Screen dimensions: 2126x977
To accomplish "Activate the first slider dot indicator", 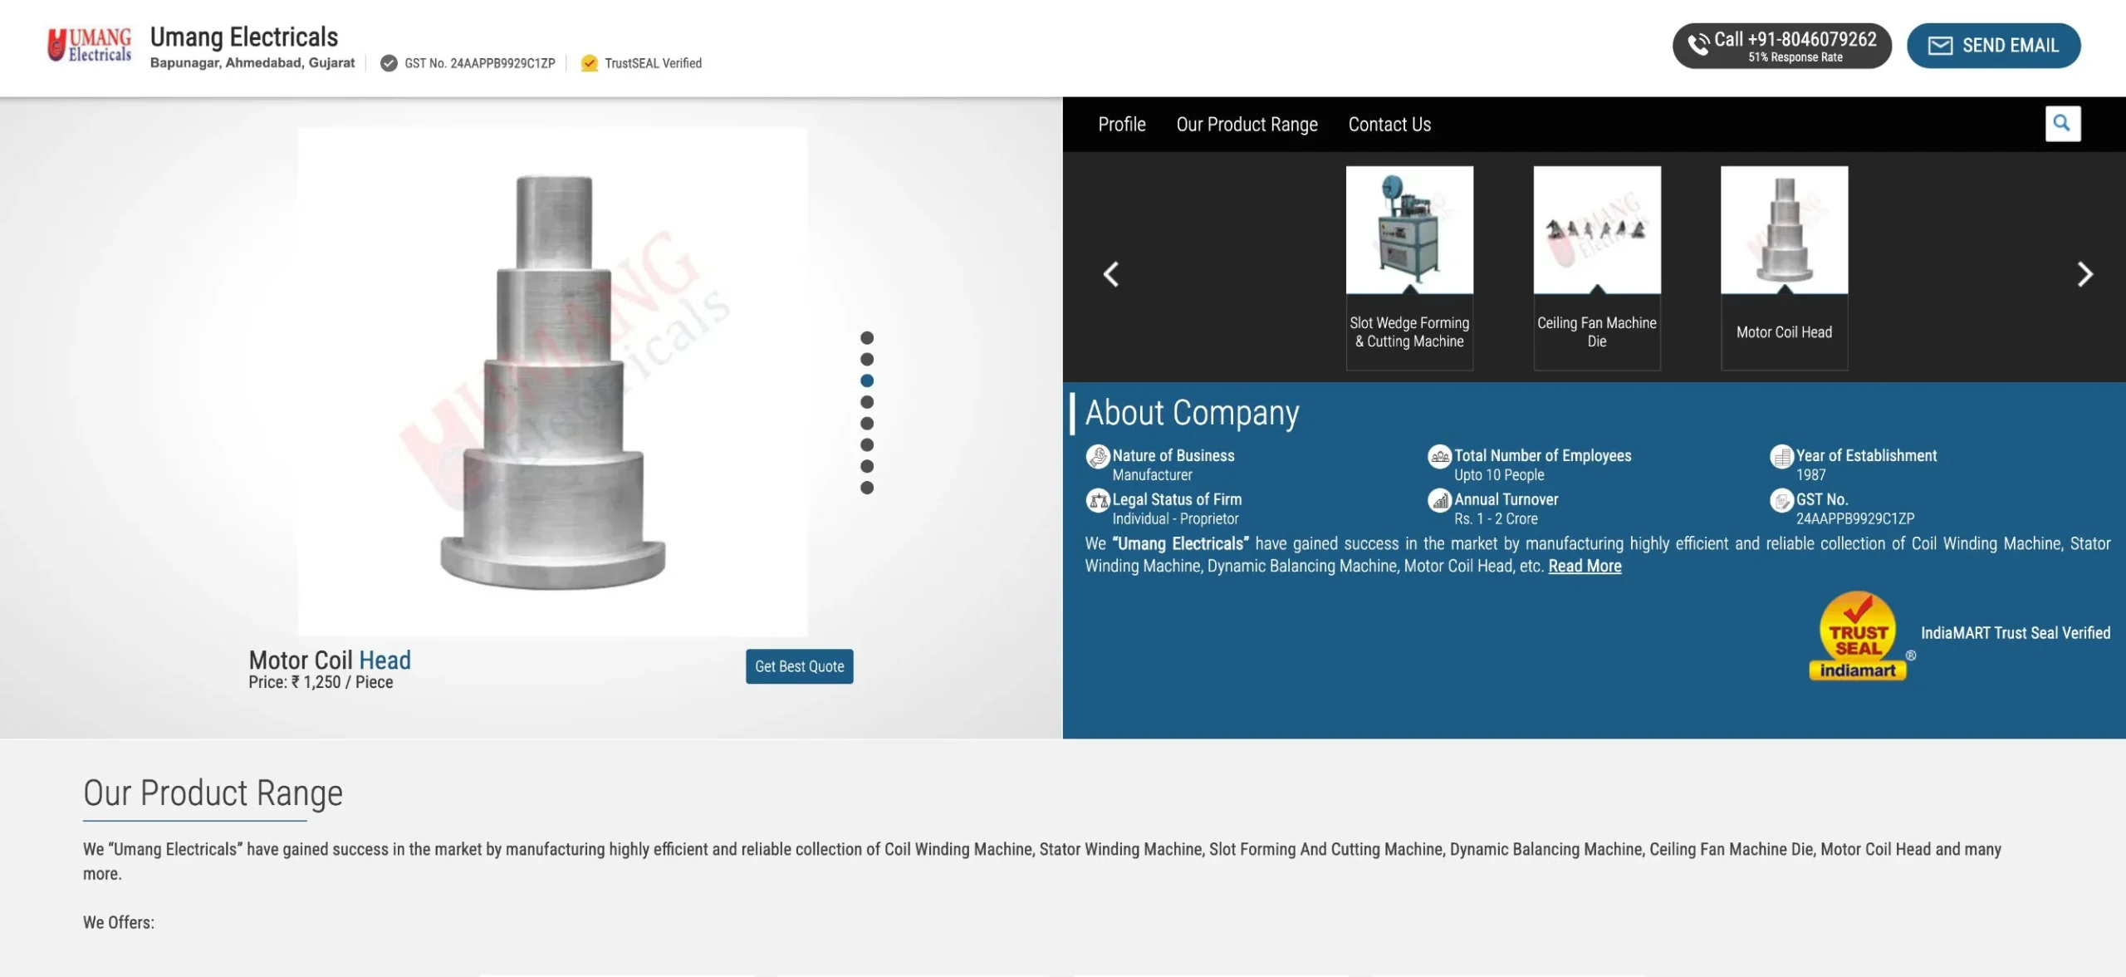I will 869,337.
